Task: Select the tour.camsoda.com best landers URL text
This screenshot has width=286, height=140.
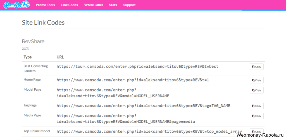Action: coord(137,66)
